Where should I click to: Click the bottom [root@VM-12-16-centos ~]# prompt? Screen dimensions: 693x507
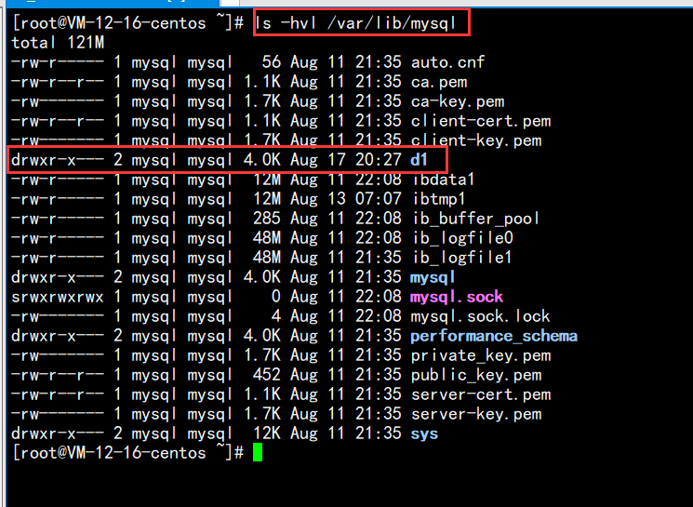point(127,453)
